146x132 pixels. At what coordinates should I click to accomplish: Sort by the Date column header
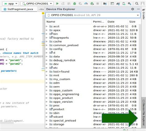[117, 22]
